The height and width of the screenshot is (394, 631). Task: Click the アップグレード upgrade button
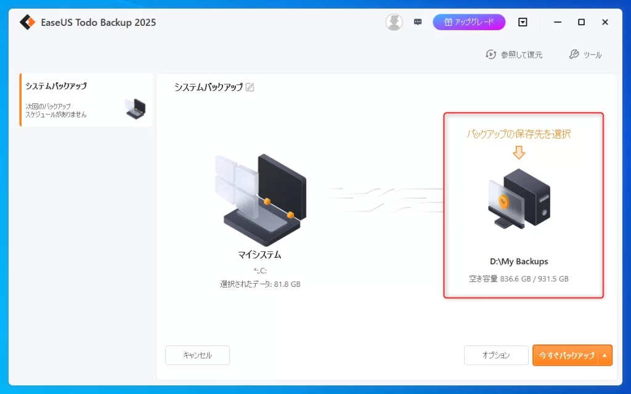click(x=469, y=22)
